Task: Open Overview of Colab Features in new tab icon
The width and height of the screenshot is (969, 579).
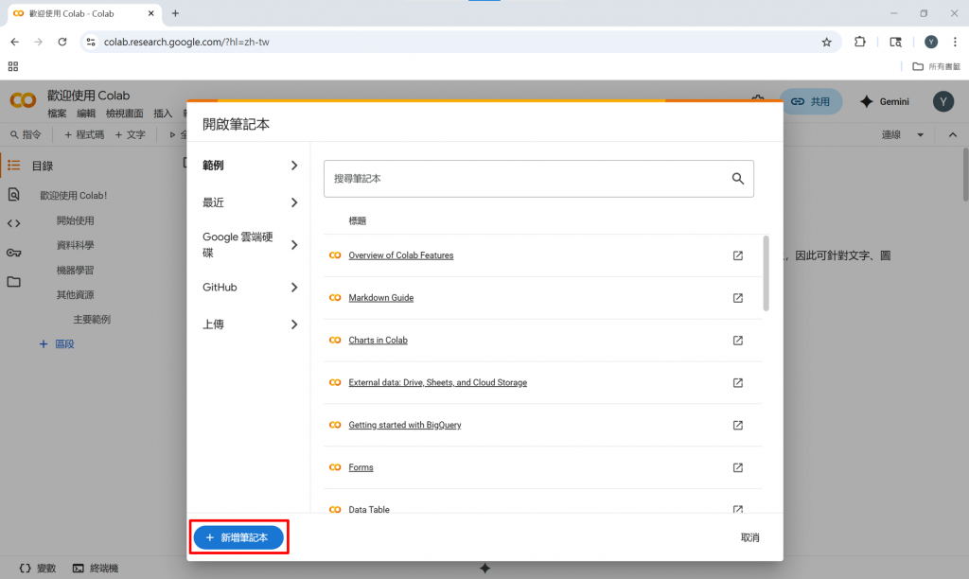Action: 738,255
